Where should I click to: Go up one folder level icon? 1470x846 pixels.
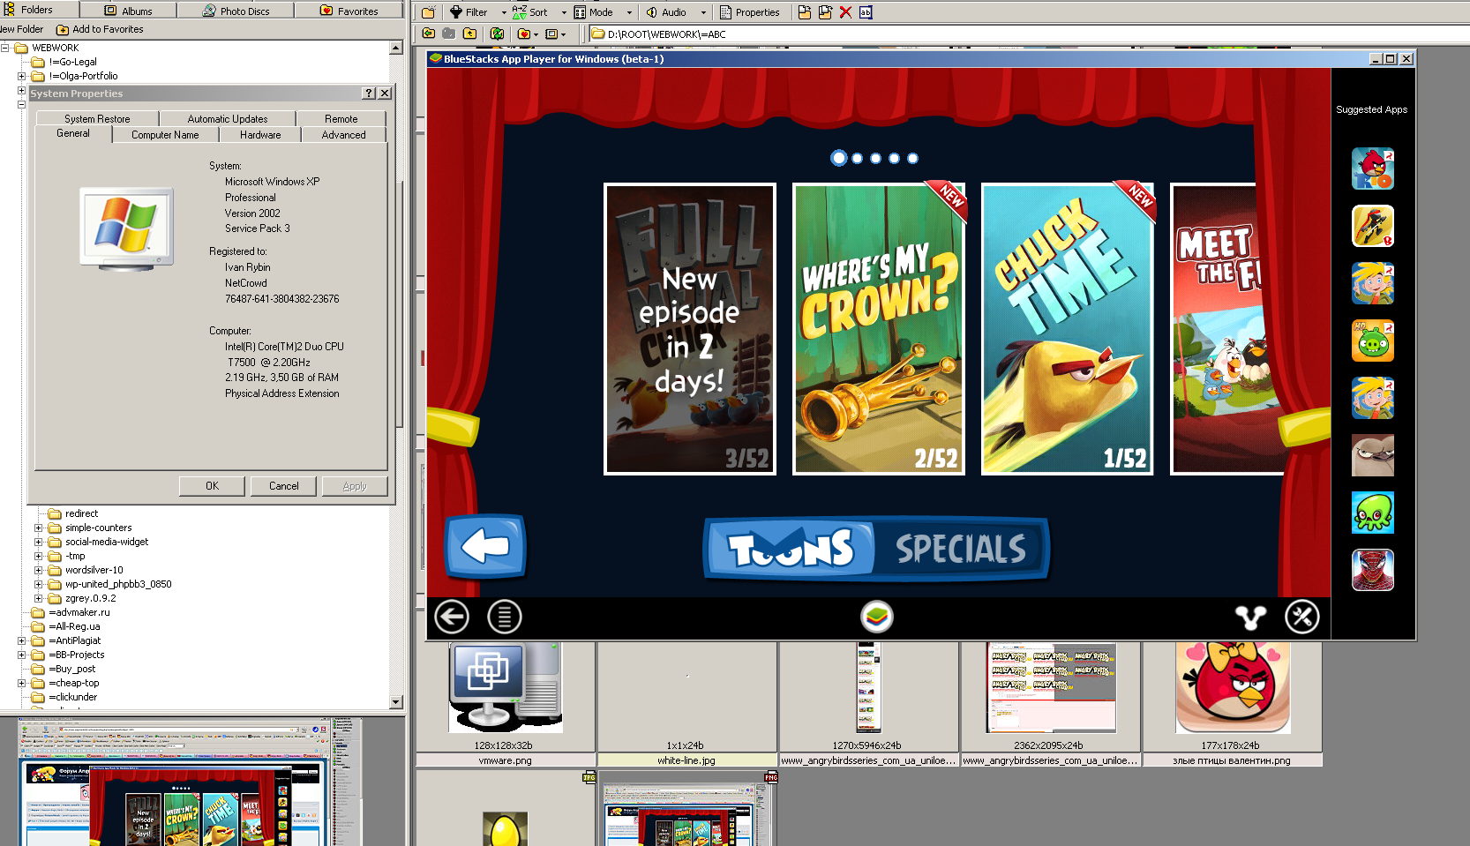[469, 34]
